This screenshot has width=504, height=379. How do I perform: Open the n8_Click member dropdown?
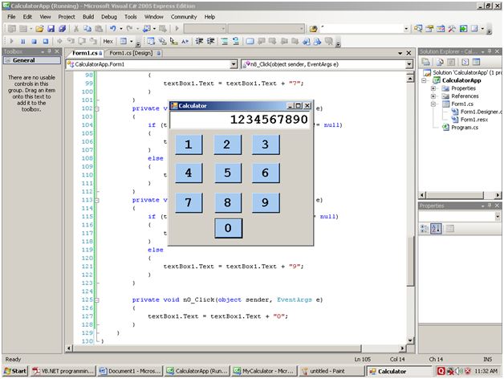click(409, 63)
